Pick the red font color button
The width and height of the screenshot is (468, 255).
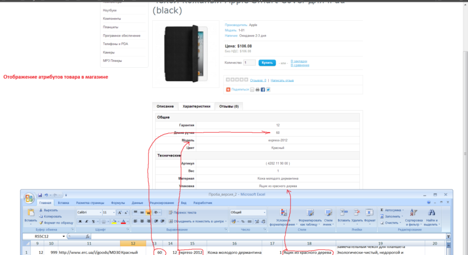pos(123,221)
